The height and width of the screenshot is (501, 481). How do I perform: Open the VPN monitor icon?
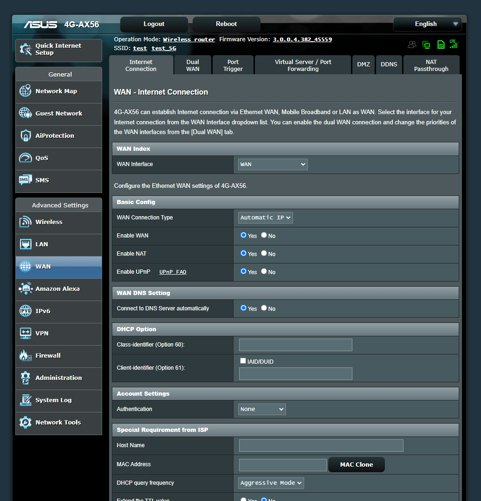(26, 333)
